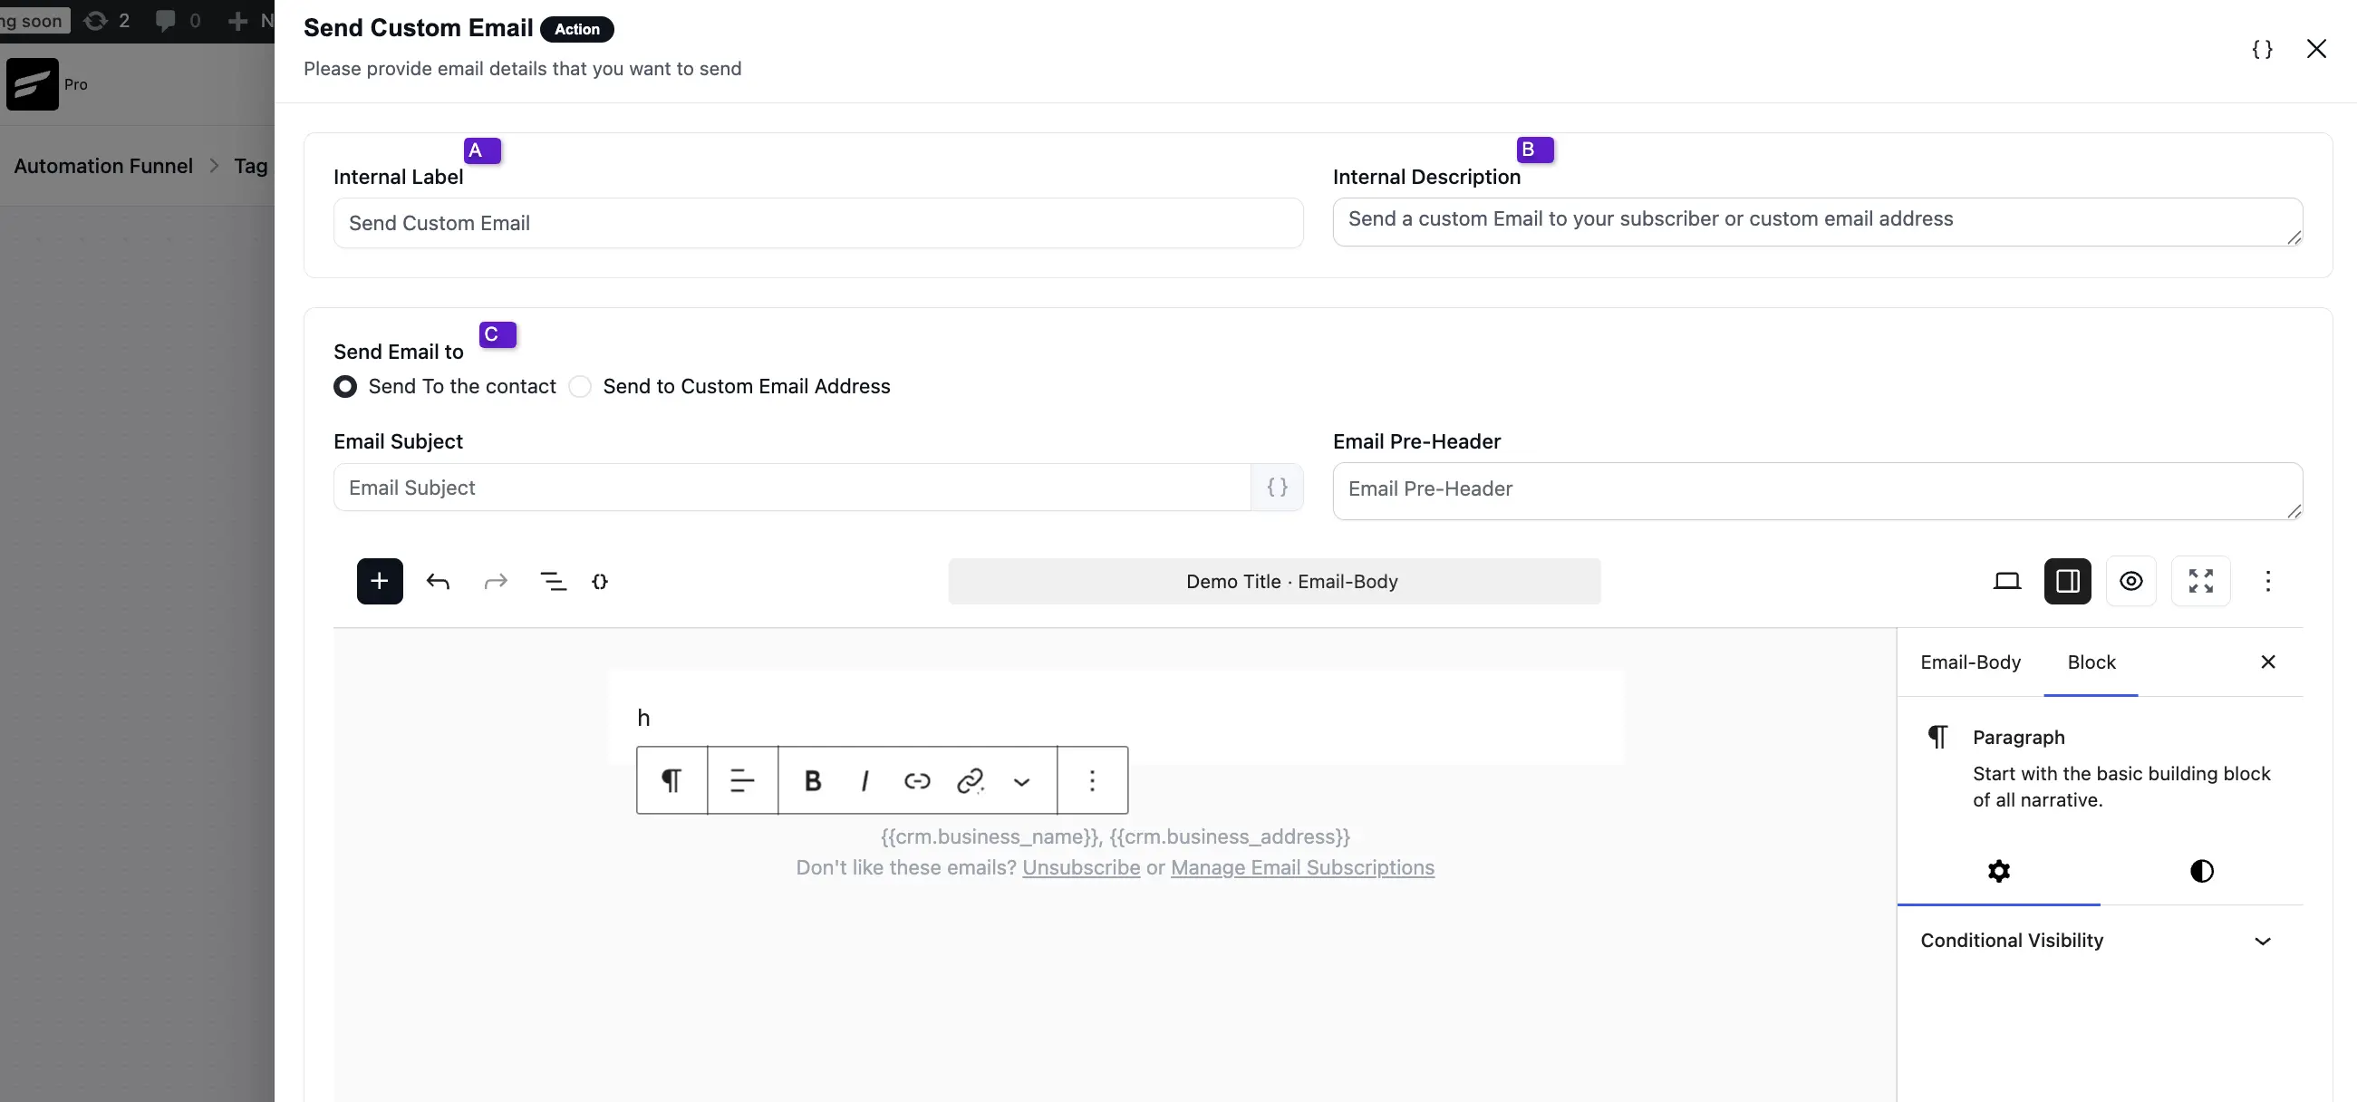Expand the Conditional Visibility section
The height and width of the screenshot is (1102, 2357).
click(x=2100, y=941)
